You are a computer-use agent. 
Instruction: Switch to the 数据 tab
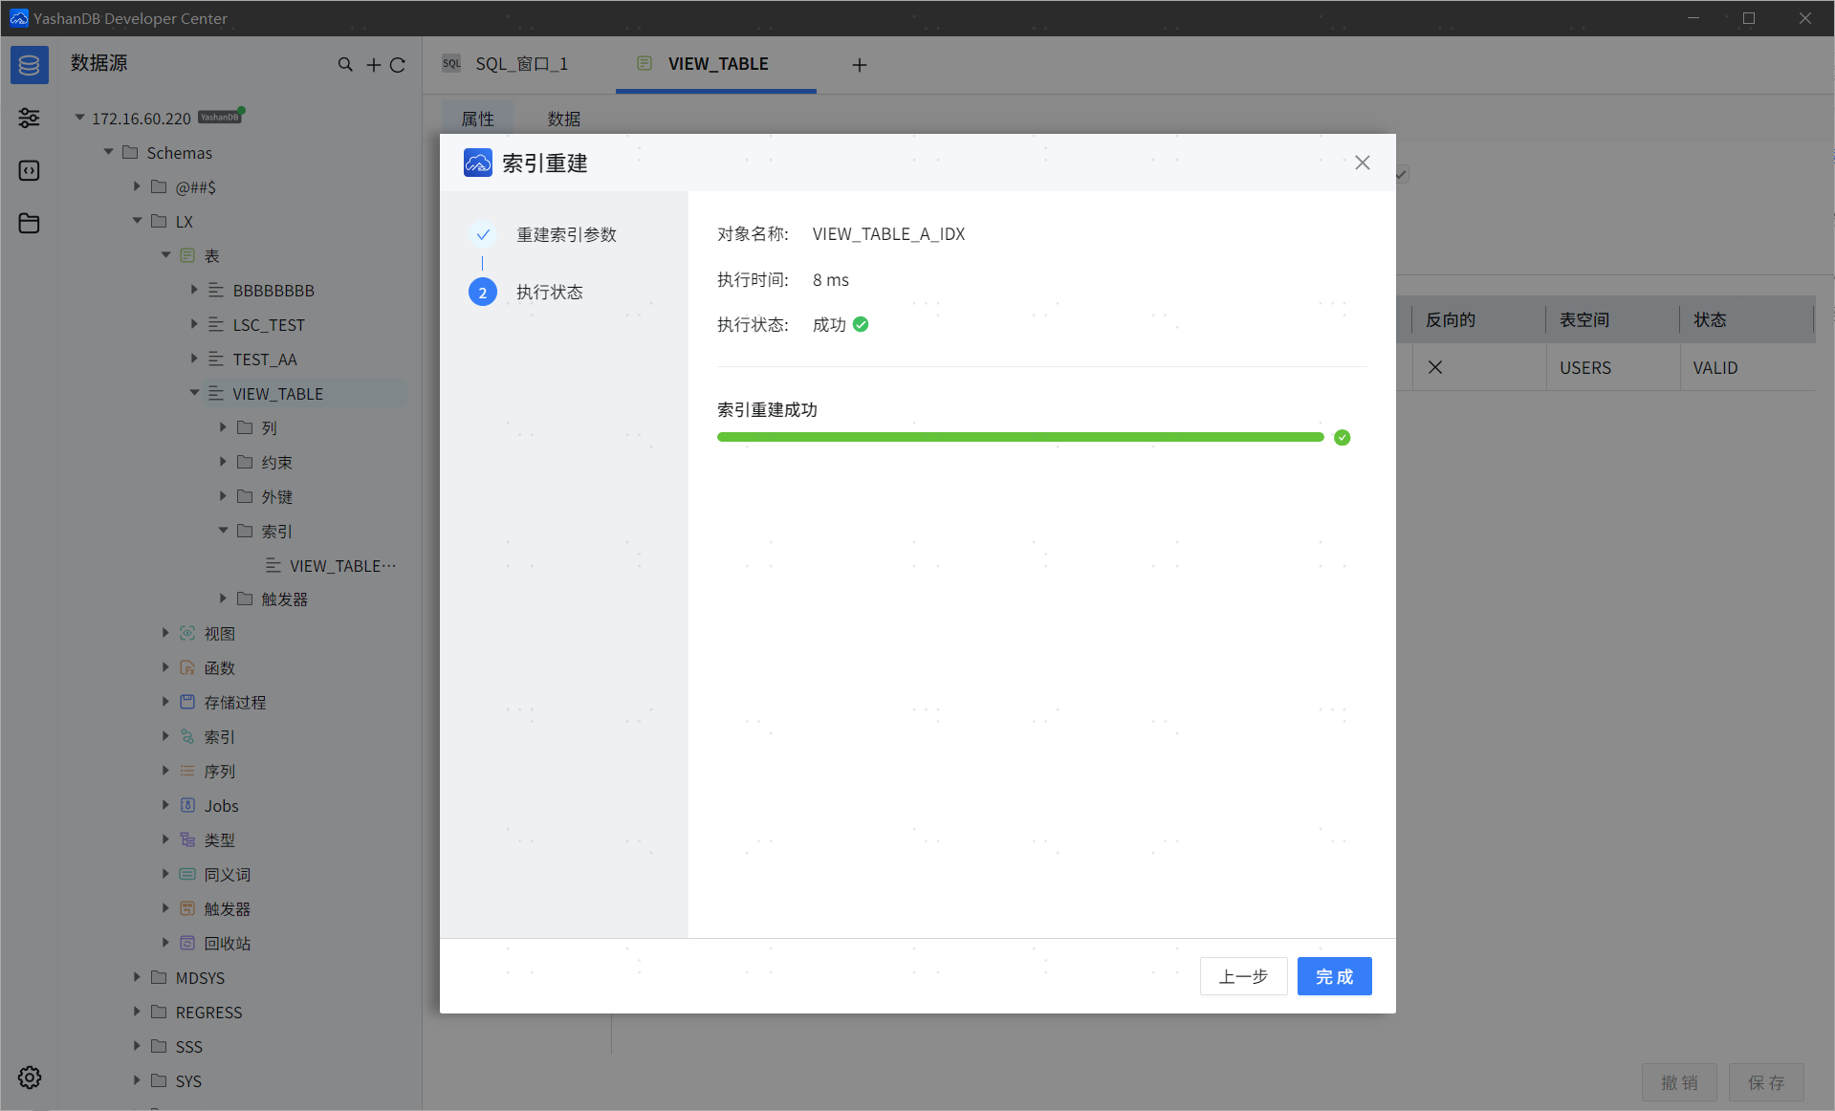click(x=563, y=119)
